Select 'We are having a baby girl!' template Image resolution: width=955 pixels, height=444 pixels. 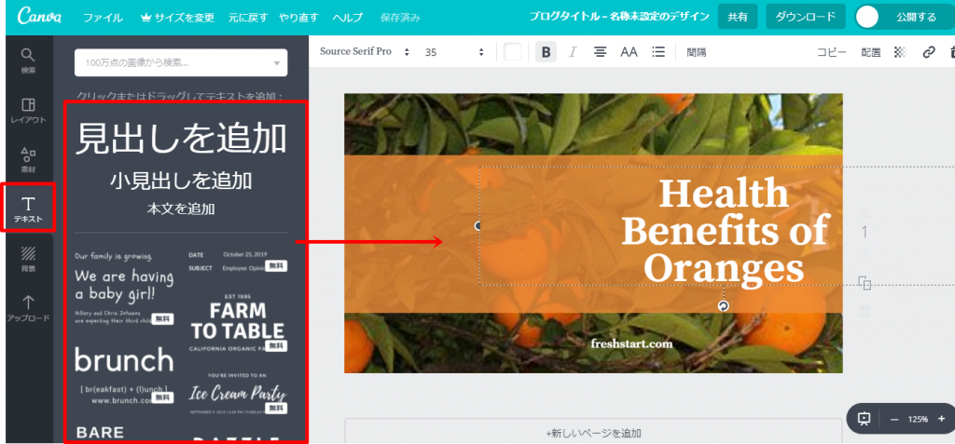124,287
